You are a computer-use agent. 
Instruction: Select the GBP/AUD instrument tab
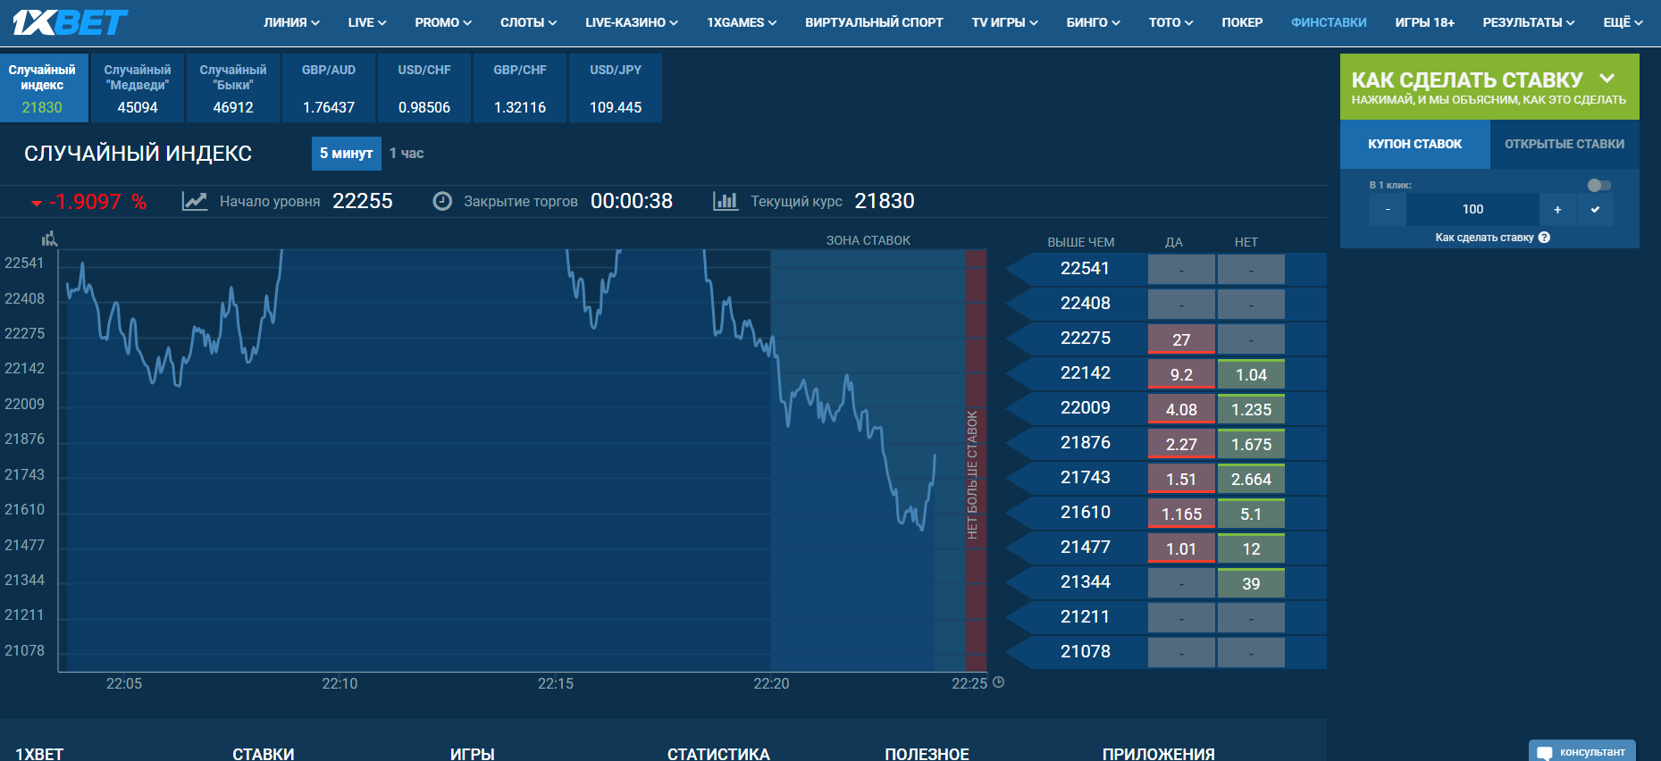(x=329, y=88)
